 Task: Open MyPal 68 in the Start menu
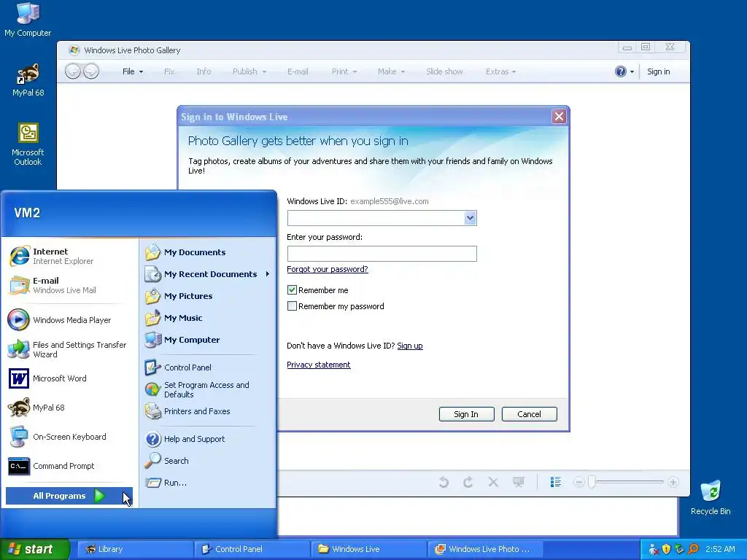(x=36, y=408)
